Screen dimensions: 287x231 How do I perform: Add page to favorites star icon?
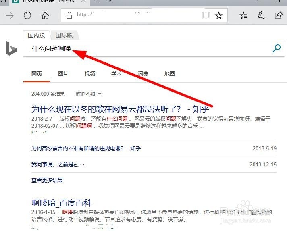click(219, 16)
